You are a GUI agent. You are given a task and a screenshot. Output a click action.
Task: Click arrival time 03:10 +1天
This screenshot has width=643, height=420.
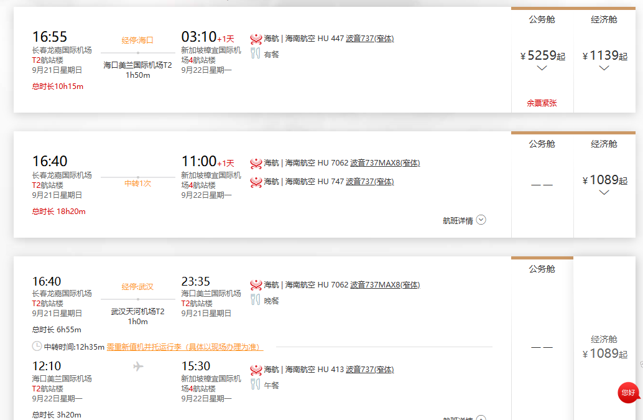pos(208,37)
